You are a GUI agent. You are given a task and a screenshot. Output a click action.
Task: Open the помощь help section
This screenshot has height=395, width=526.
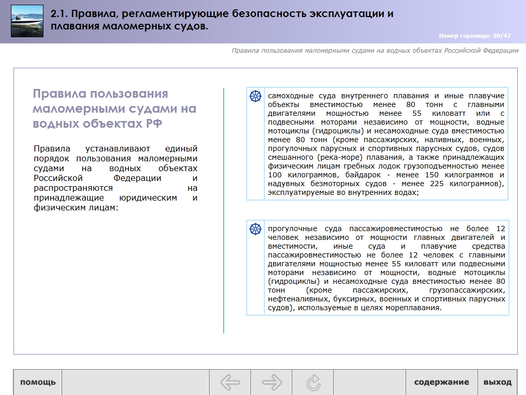tap(38, 383)
